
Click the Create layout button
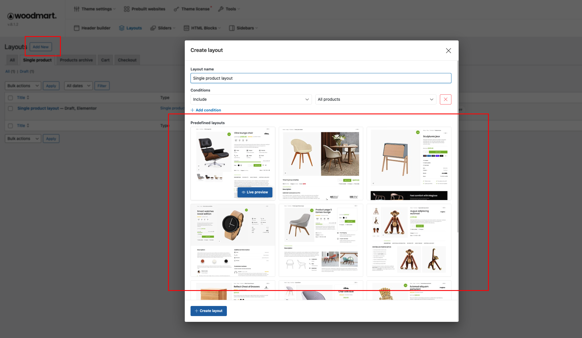click(x=208, y=311)
